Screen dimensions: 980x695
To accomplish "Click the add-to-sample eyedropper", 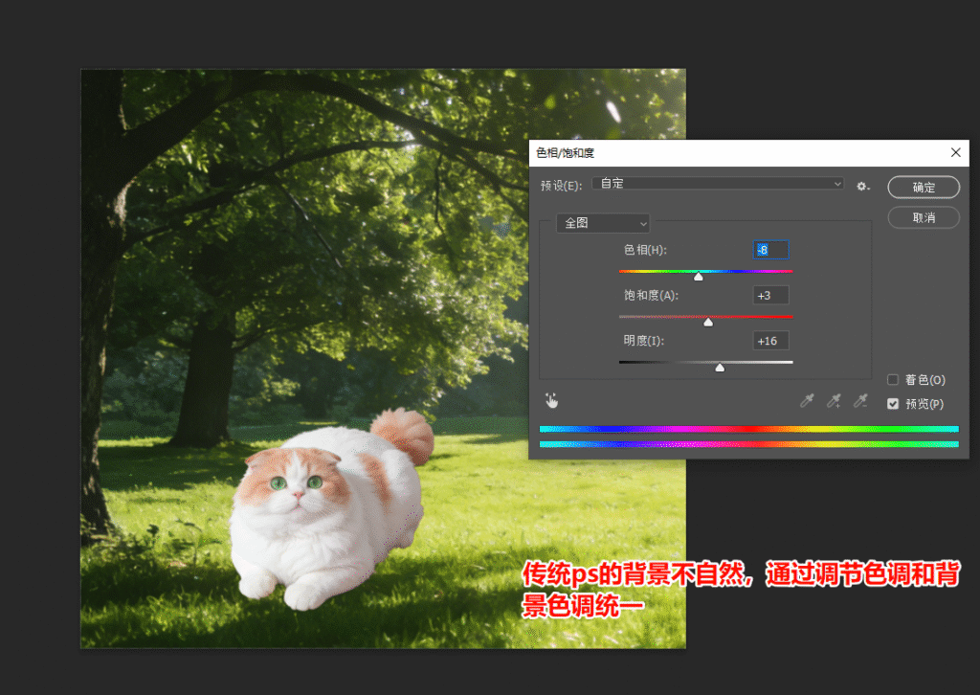I will point(832,401).
